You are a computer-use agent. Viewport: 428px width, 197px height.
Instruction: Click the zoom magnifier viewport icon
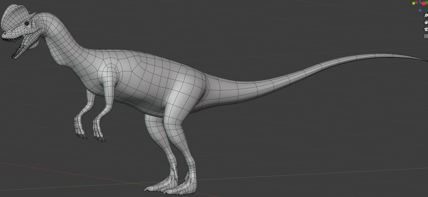point(426,15)
